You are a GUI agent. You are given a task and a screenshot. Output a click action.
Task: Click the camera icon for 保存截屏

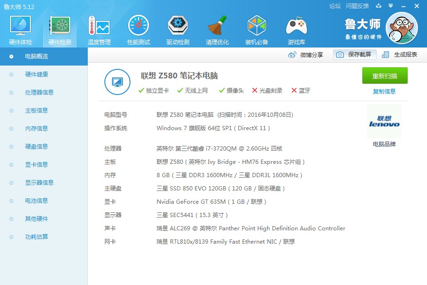(x=340, y=55)
